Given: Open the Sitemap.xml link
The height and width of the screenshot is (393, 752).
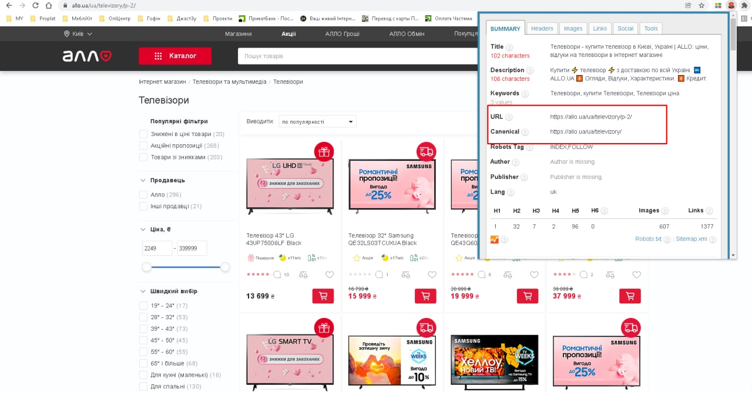Looking at the screenshot, I should click(x=691, y=239).
